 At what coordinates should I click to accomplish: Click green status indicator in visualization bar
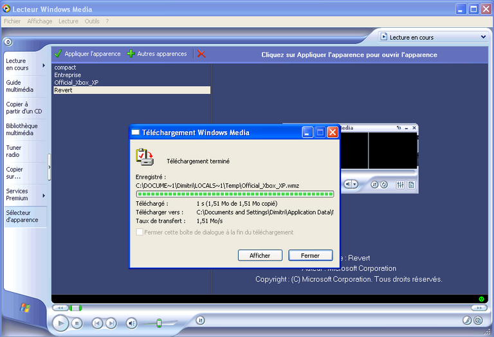pyautogui.click(x=481, y=299)
